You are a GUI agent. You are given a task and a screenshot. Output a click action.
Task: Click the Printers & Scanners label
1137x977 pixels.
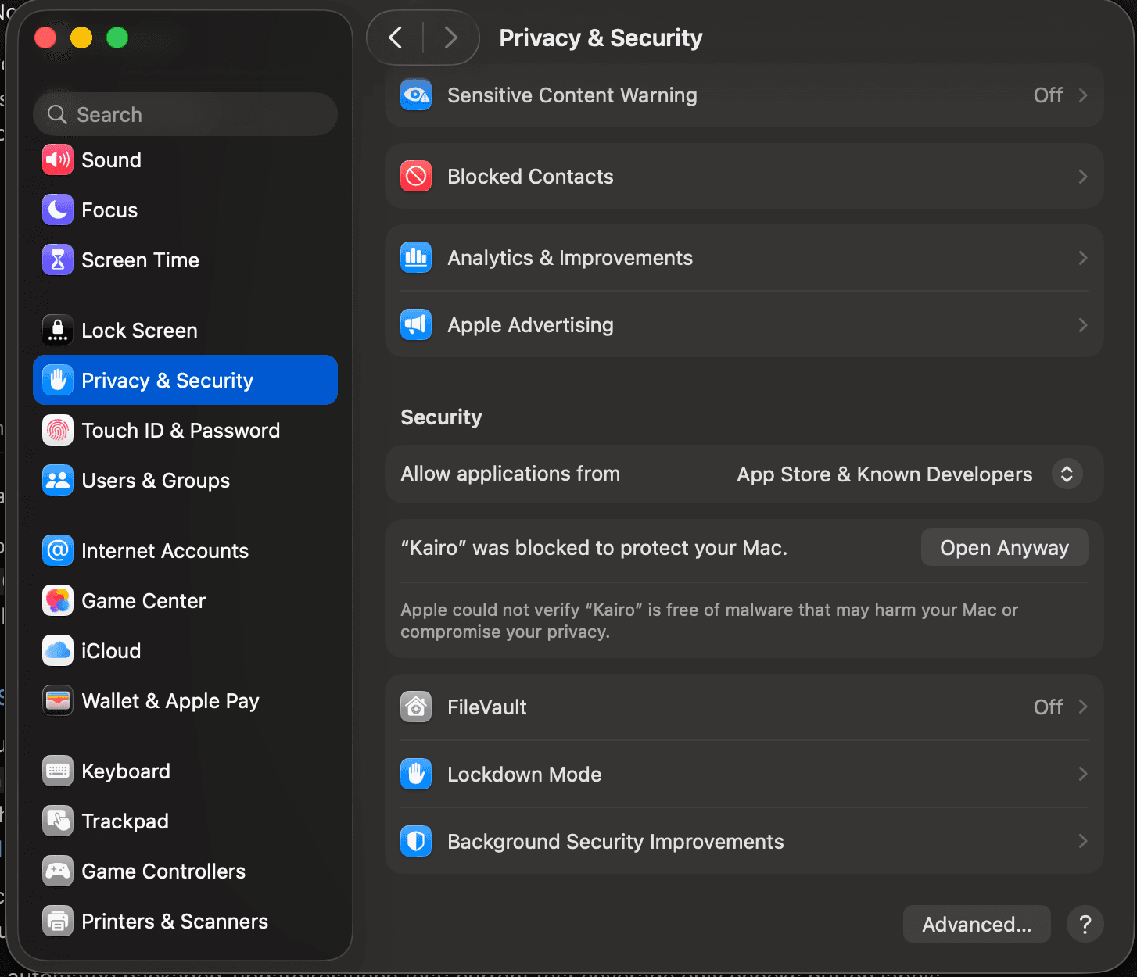(x=175, y=922)
